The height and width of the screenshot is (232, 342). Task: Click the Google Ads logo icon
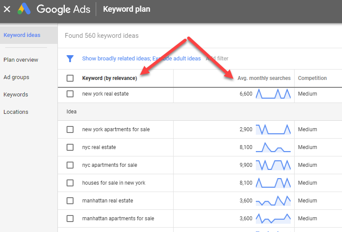pos(24,9)
